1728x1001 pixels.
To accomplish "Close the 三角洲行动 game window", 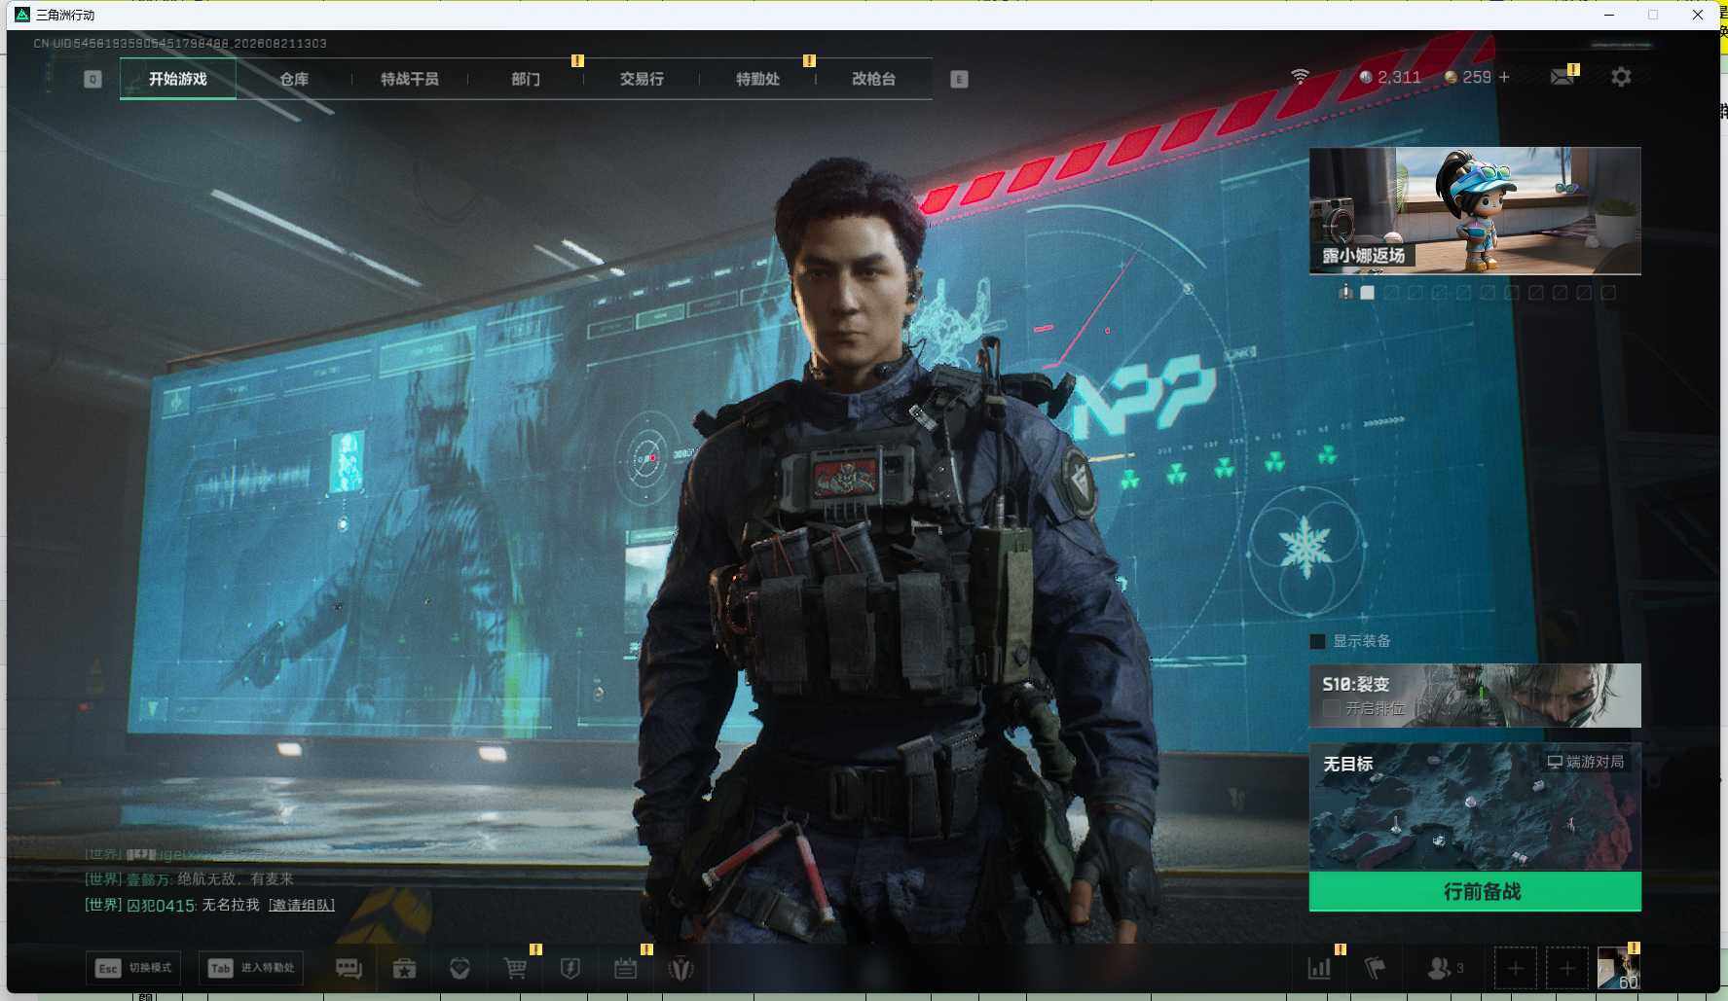I will click(1698, 15).
